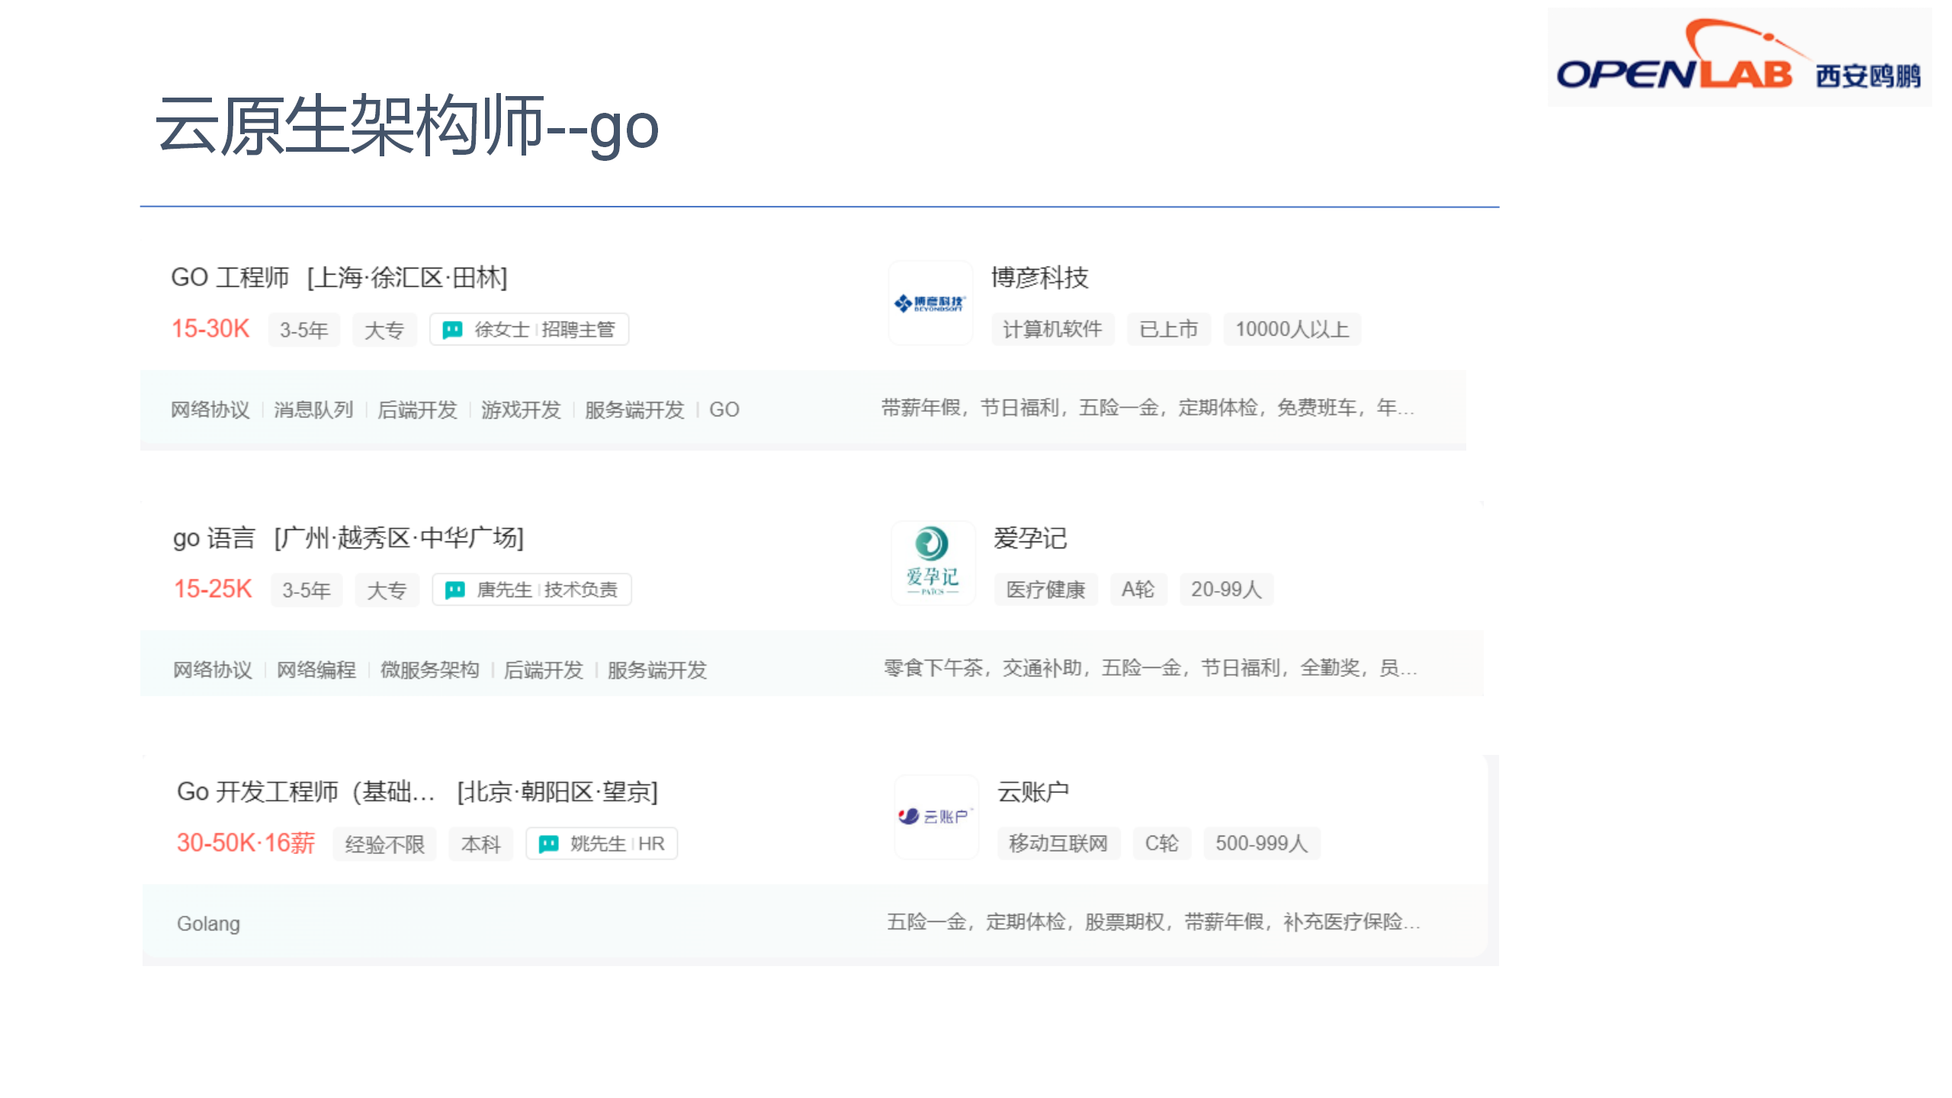Image resolution: width=1952 pixels, height=1098 pixels.
Task: Click the 15-30K salary text
Action: click(210, 329)
